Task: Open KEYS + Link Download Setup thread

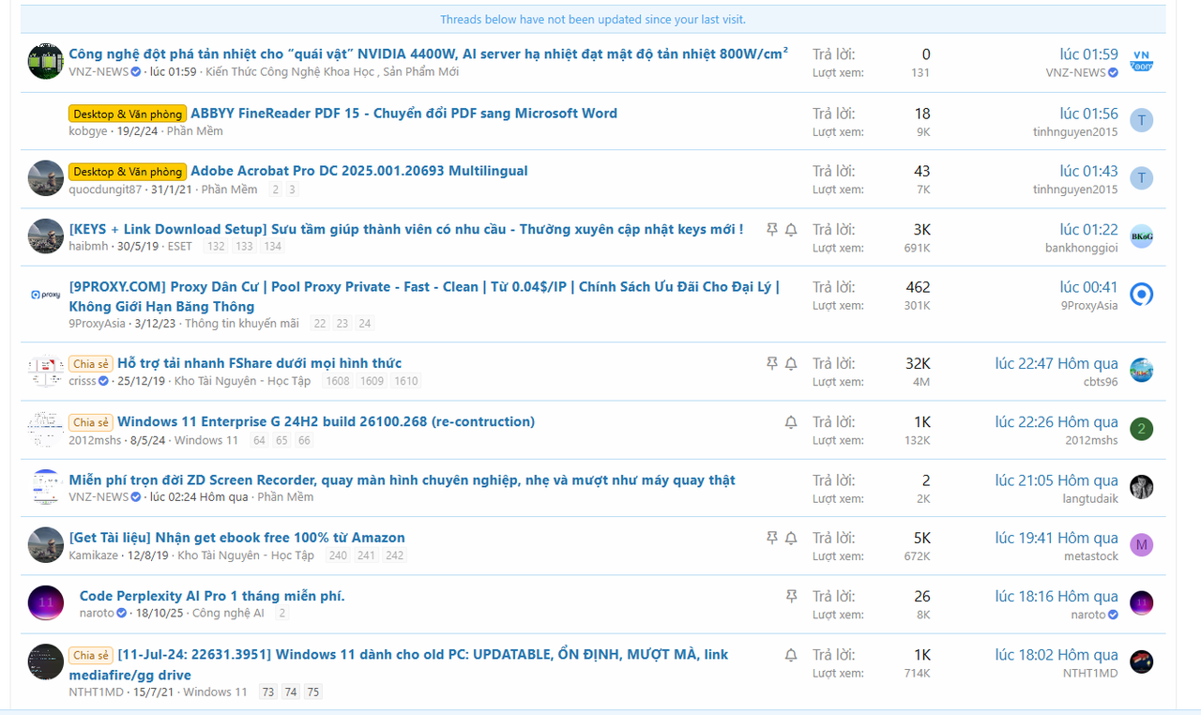Action: (405, 229)
